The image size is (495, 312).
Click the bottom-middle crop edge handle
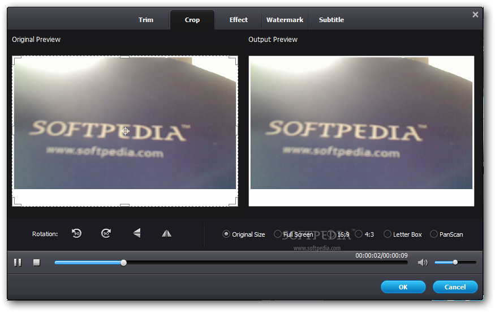click(x=125, y=205)
